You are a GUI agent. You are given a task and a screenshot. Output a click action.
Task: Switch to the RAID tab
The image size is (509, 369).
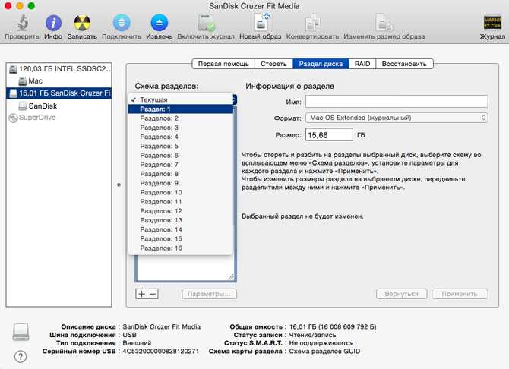point(362,64)
